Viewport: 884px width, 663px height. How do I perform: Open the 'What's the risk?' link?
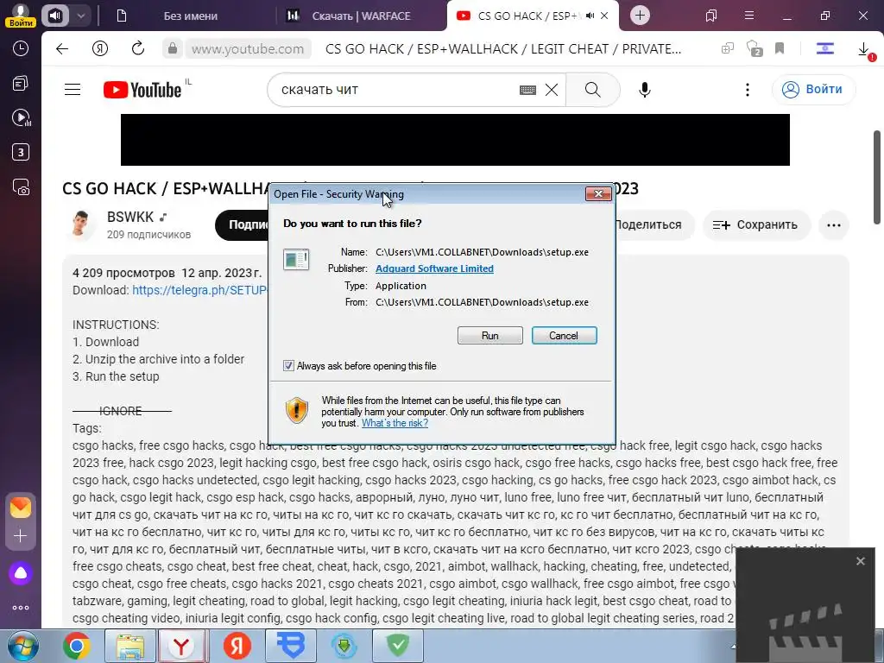pos(395,423)
